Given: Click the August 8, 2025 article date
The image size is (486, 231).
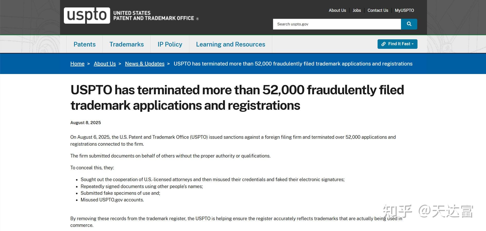Looking at the screenshot, I should (x=86, y=123).
